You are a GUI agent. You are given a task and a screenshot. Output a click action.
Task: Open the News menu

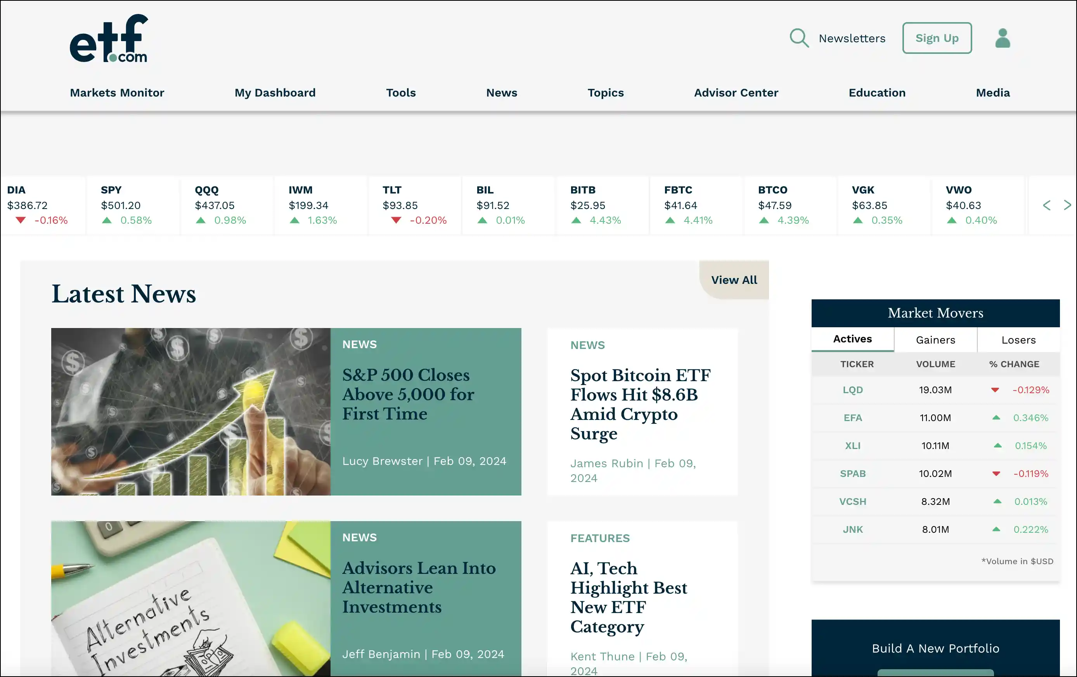point(501,93)
